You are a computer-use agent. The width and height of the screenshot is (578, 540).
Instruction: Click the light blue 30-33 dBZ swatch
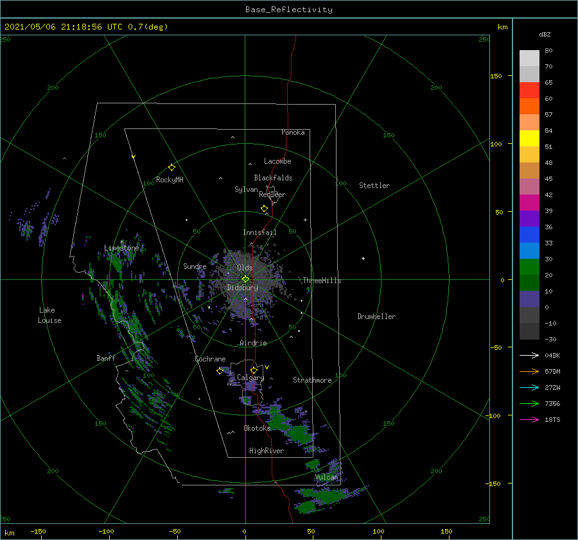(x=529, y=250)
